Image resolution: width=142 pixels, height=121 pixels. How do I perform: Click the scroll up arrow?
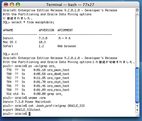137,105
